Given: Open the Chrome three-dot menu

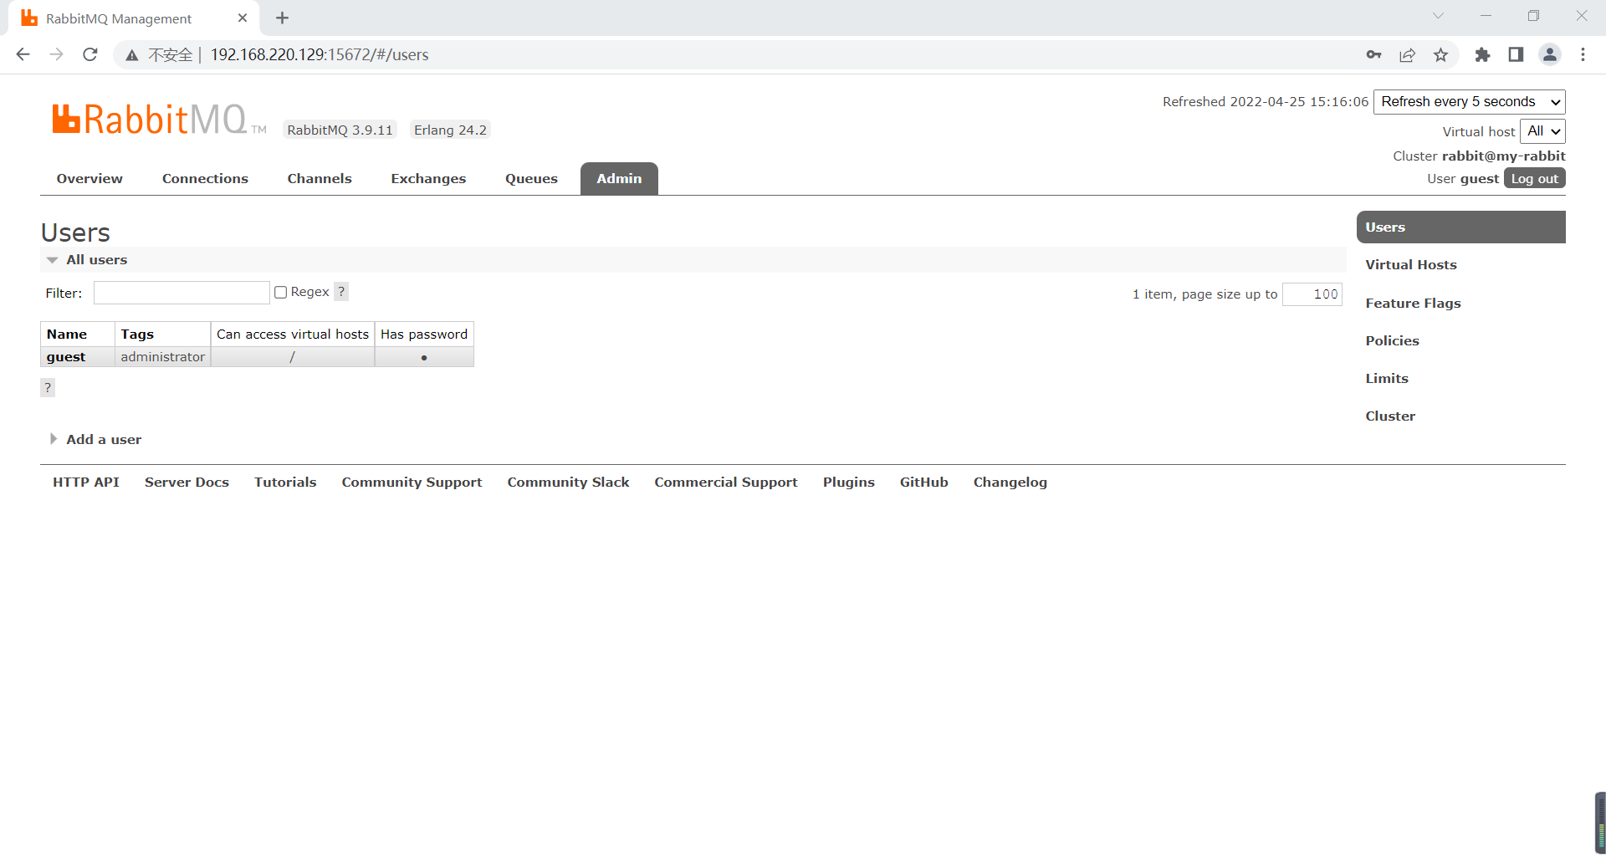Looking at the screenshot, I should 1583,54.
